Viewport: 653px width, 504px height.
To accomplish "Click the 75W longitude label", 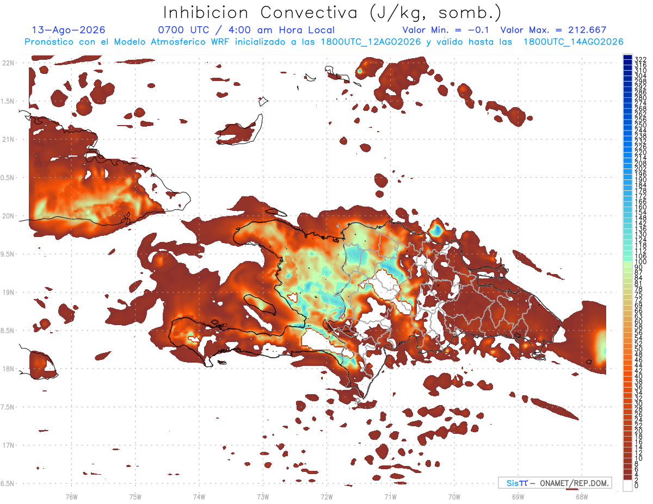I will (135, 496).
